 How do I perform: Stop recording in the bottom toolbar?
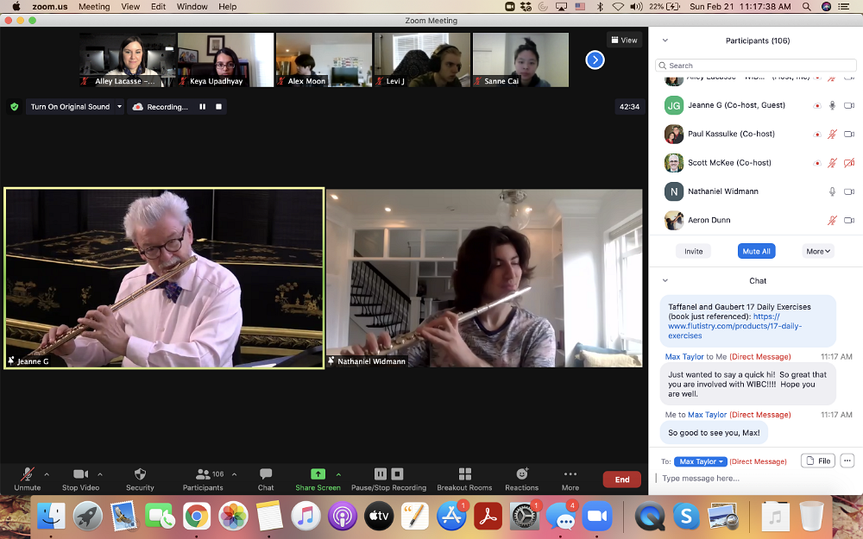397,473
